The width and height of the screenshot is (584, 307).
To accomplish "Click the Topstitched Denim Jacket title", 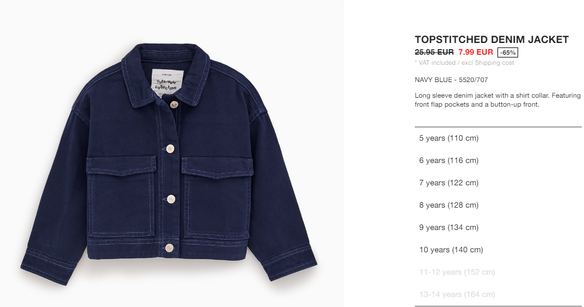I will (492, 40).
